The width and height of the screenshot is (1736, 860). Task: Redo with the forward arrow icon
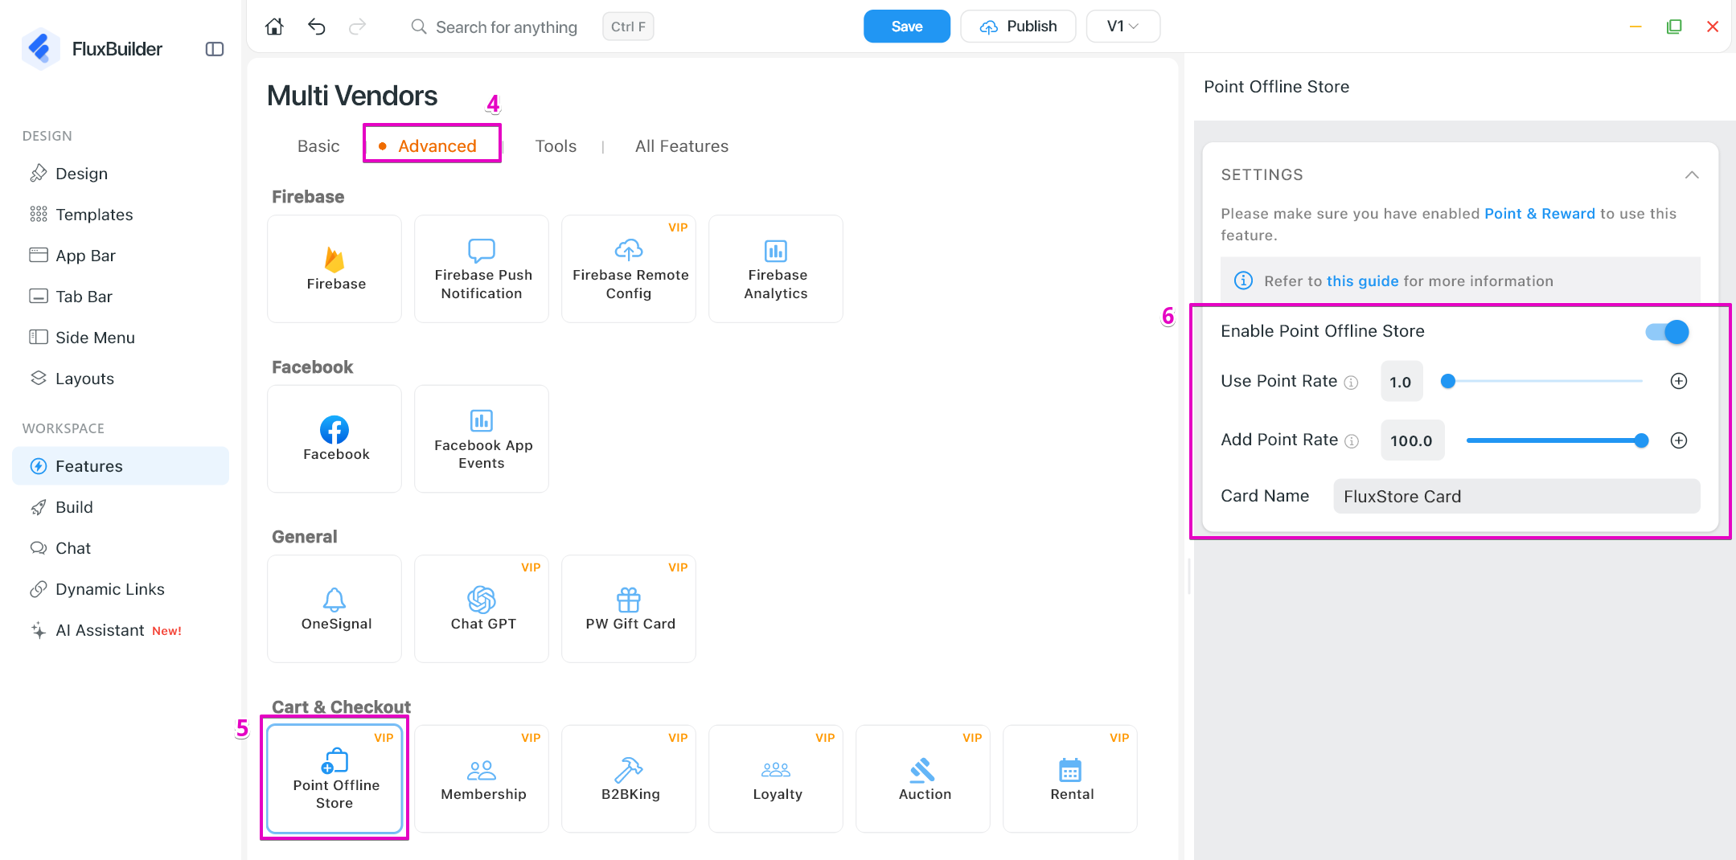point(357,27)
